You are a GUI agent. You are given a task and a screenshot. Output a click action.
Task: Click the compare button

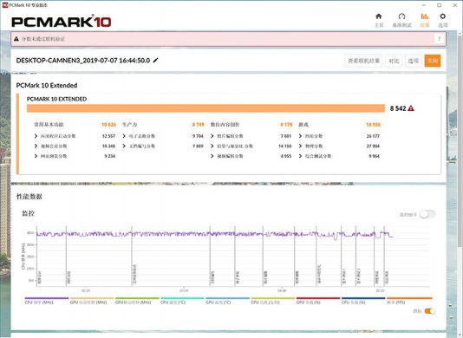point(394,61)
